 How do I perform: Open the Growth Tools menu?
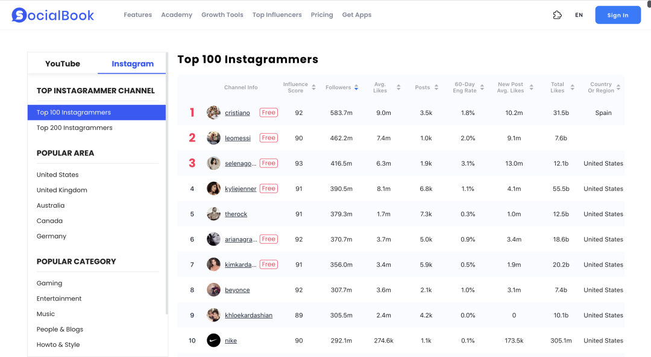click(x=222, y=14)
